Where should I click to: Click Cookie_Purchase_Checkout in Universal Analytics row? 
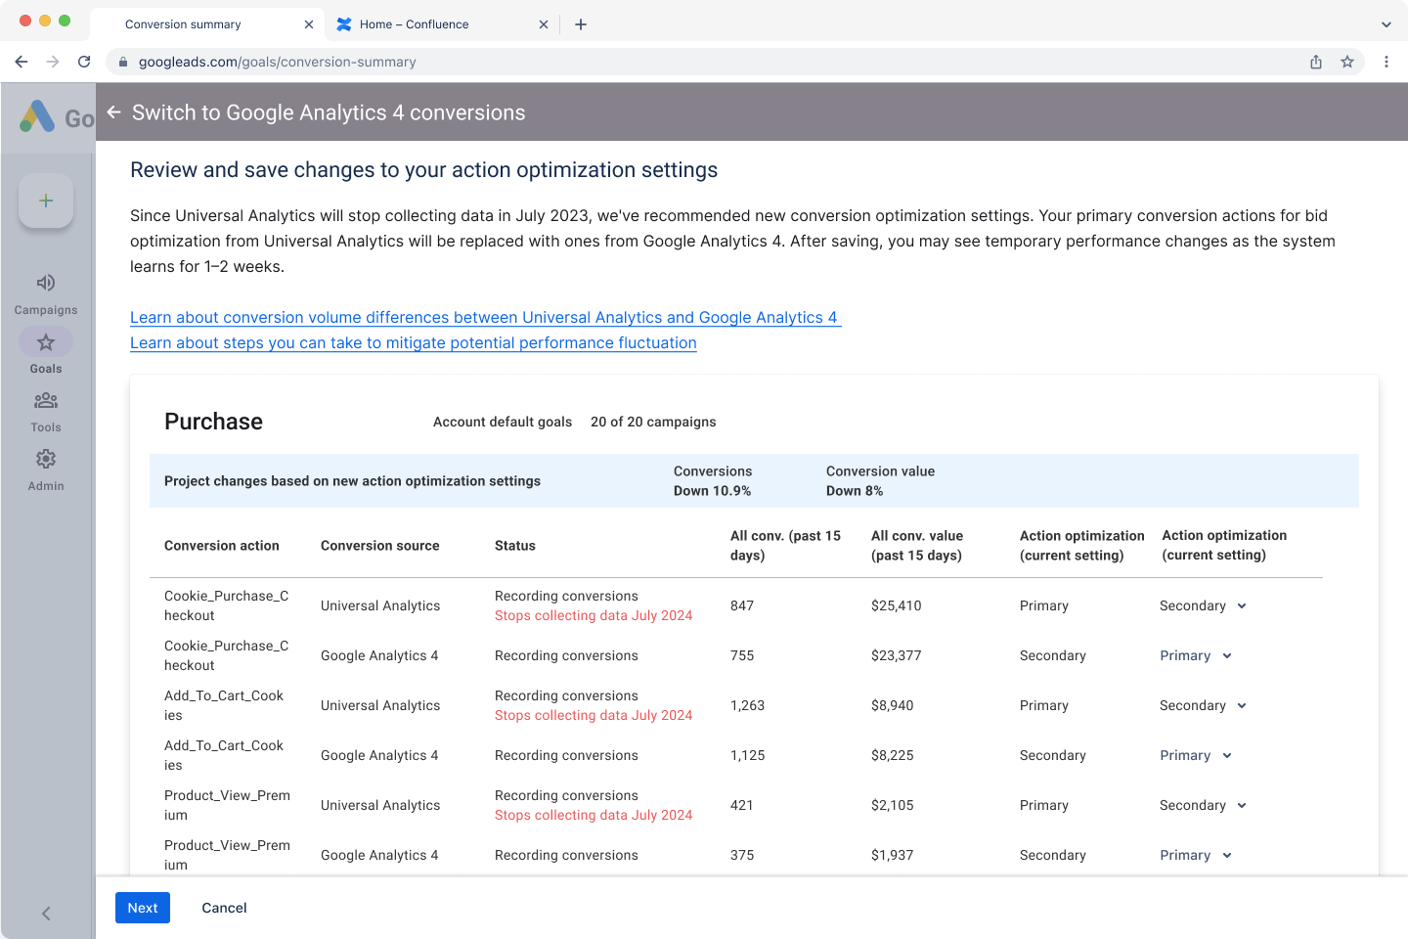click(227, 605)
